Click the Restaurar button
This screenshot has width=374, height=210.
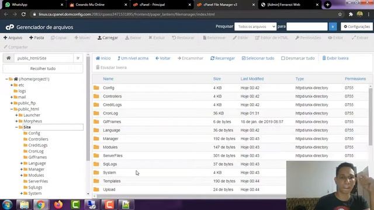tap(183, 37)
